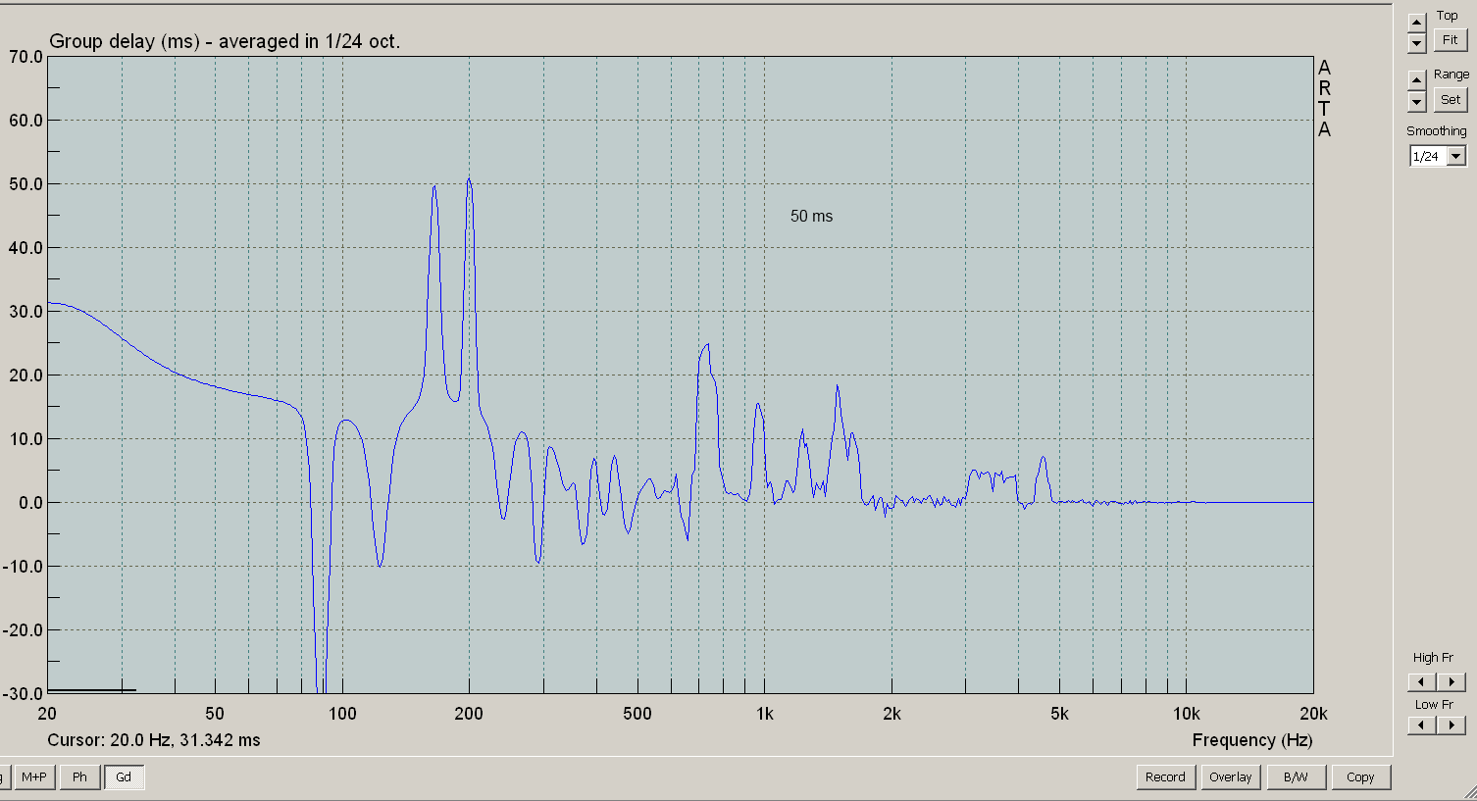Click the Record button
Image resolution: width=1477 pixels, height=801 pixels.
point(1165,777)
